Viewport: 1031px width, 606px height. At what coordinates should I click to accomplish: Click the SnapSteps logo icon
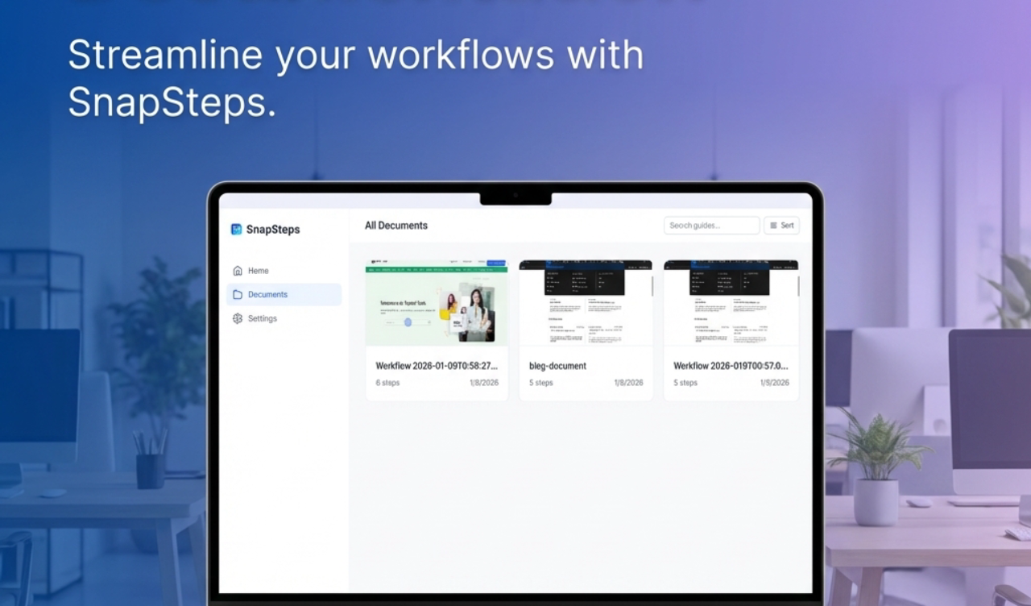point(235,230)
